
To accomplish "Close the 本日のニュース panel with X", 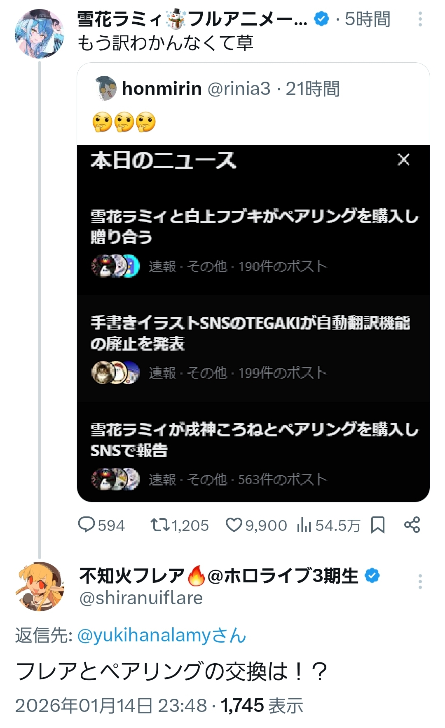I will click(x=403, y=160).
